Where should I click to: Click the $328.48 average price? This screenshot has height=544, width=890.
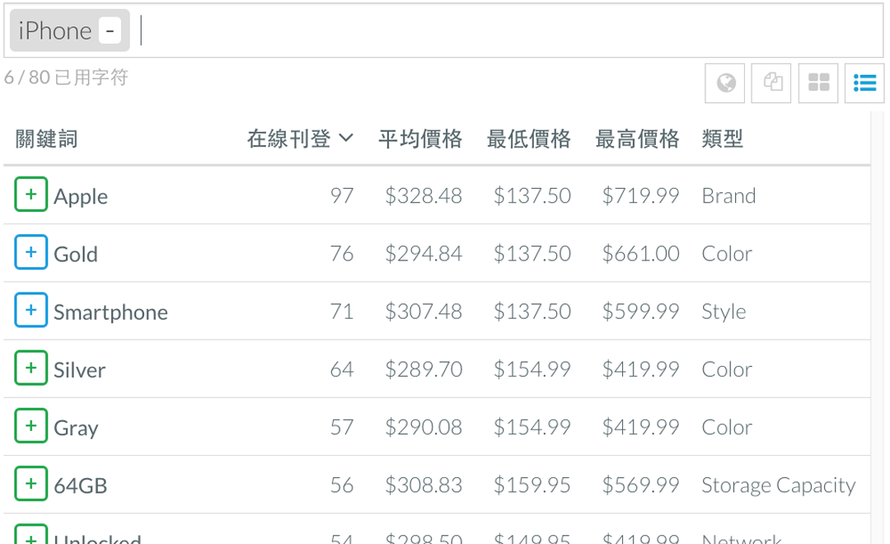[x=424, y=196]
